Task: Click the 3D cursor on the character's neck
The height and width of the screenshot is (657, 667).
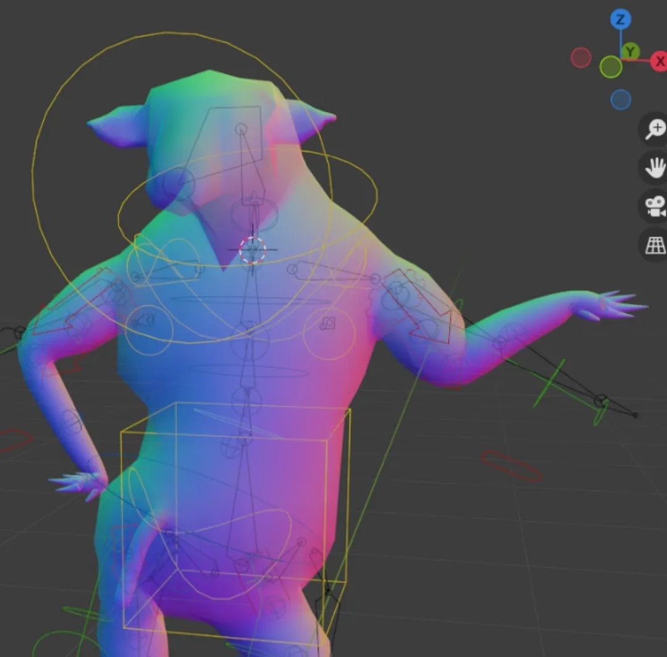Action: tap(252, 250)
